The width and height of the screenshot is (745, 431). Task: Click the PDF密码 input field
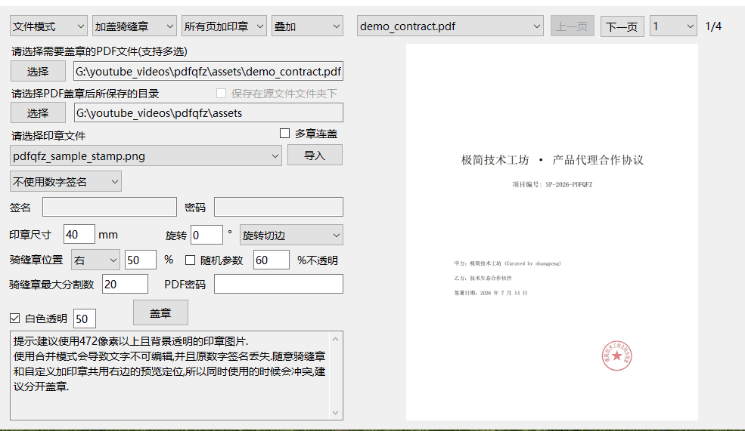[278, 284]
